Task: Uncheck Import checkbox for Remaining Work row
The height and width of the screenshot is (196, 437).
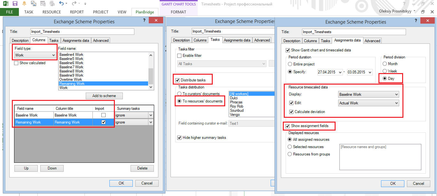Action: pos(103,122)
